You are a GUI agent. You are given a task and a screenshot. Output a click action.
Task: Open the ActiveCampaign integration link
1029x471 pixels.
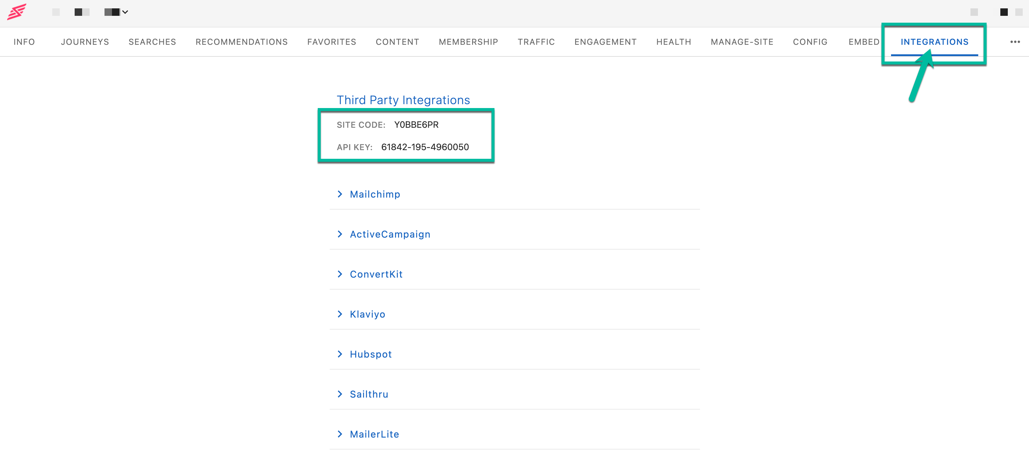390,234
